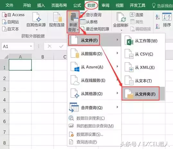Click the 连接 connections button
Viewport: 173px width, 149px height.
(x=137, y=15)
